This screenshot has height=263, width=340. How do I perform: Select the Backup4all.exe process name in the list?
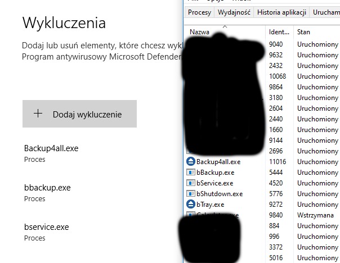[218, 162]
